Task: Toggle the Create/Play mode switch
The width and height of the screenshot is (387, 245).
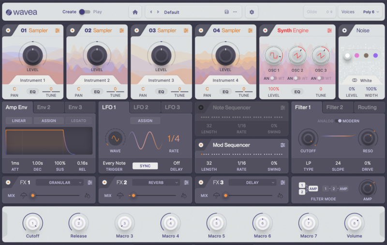Action: tap(85, 12)
